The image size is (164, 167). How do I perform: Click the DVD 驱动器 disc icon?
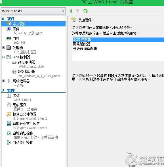tap(14, 72)
